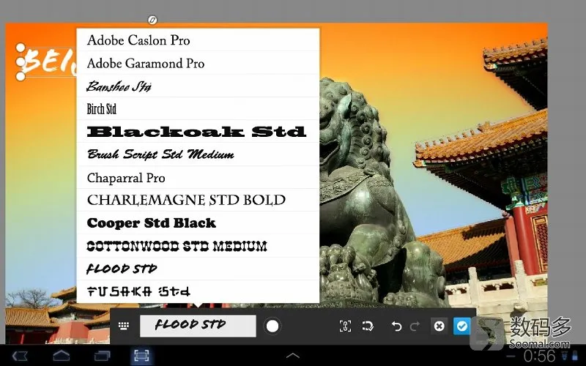Image resolution: width=586 pixels, height=366 pixels.
Task: Tap the rotate/transform arrows icon
Action: tap(368, 326)
